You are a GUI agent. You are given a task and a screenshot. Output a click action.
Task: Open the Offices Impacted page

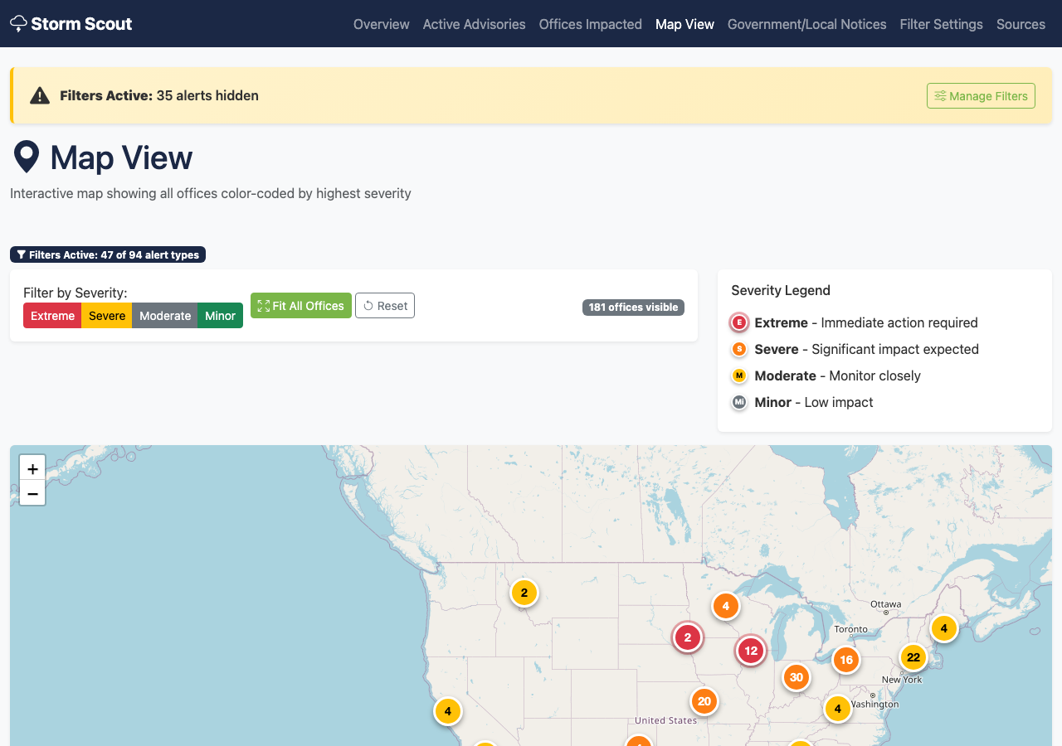coord(590,24)
